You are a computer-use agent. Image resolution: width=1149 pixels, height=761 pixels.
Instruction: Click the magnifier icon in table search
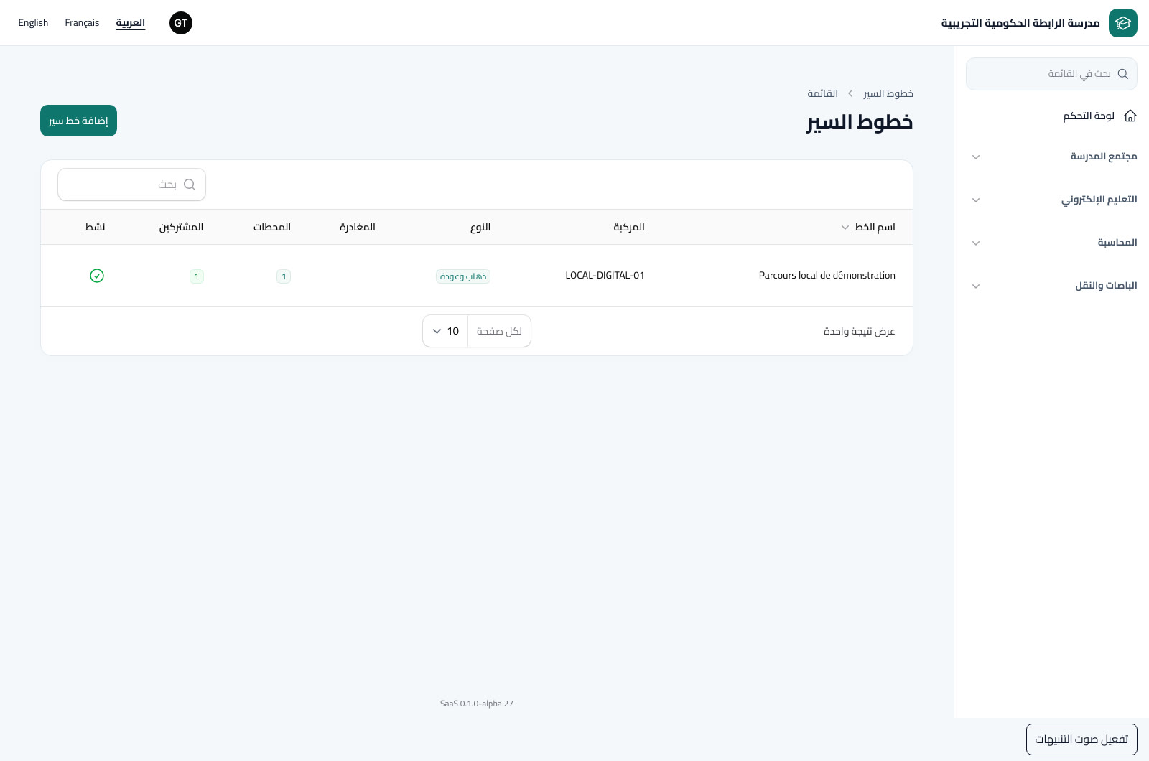[x=190, y=185]
